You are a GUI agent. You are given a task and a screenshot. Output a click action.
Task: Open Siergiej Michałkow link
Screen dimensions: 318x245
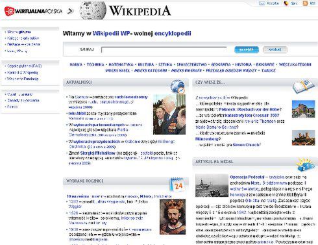point(98,153)
